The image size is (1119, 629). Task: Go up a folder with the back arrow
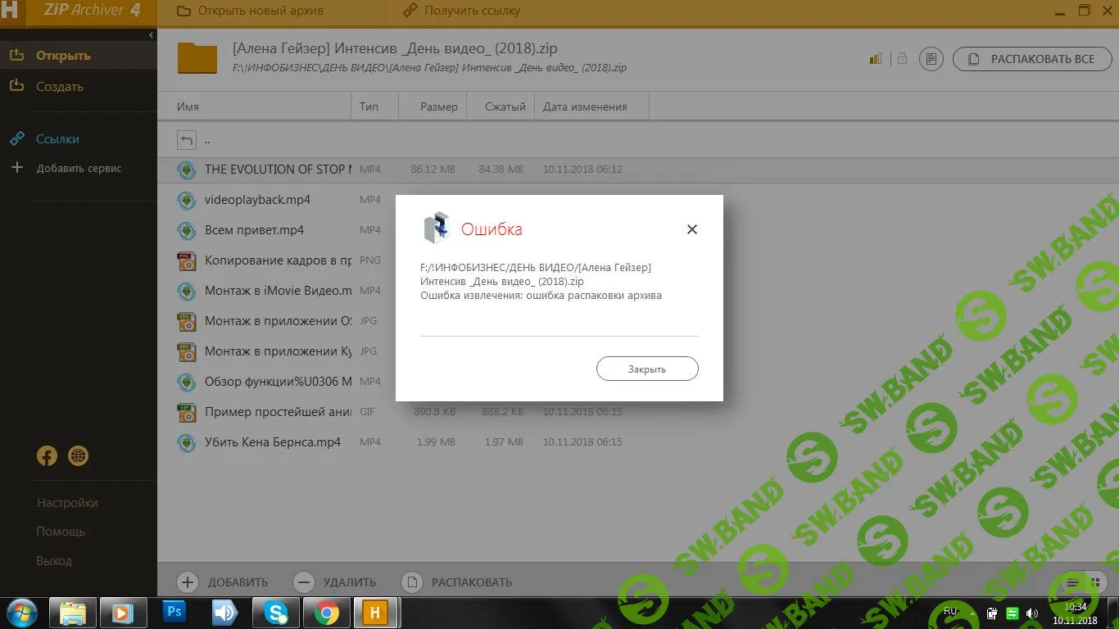(187, 140)
